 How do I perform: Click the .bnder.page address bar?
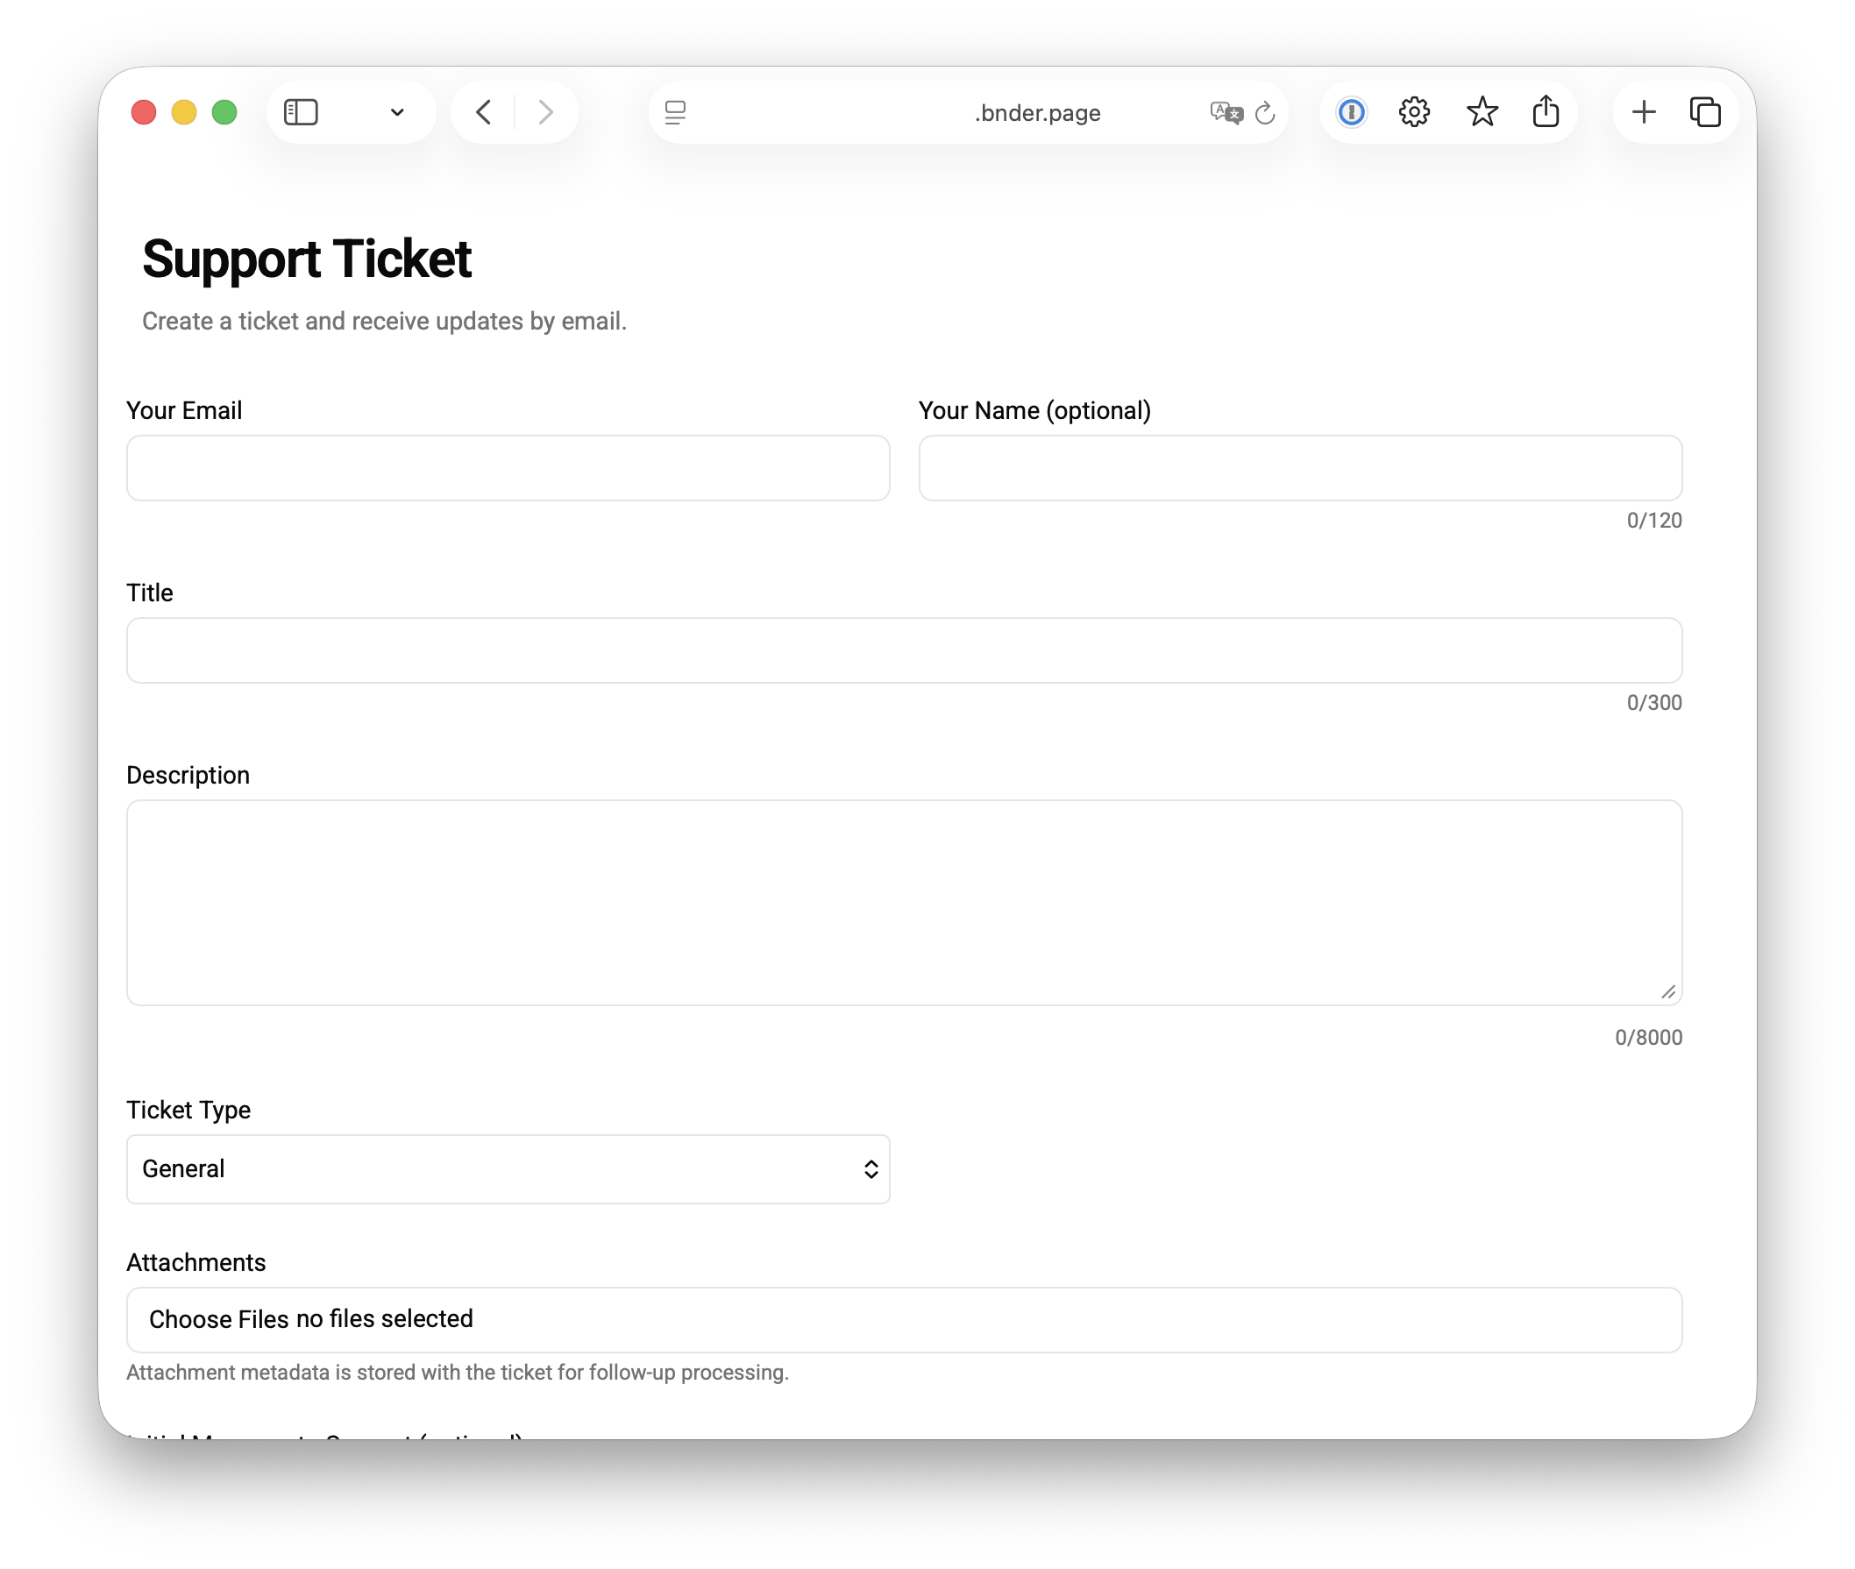tap(1035, 112)
